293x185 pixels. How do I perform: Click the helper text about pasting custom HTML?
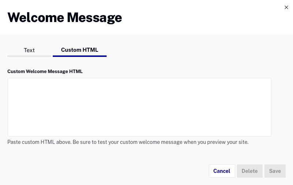(128, 142)
